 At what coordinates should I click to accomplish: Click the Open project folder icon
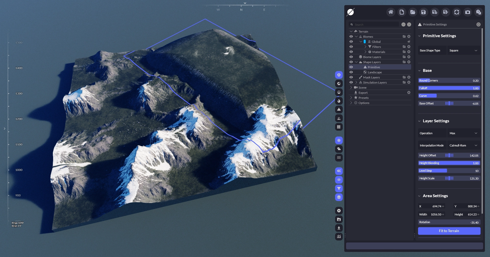(412, 12)
